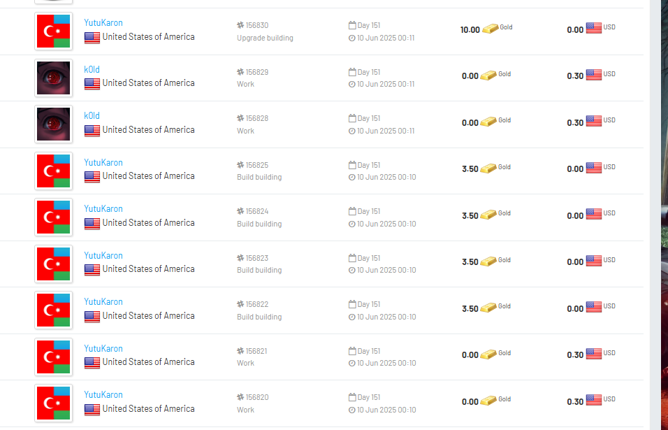Click USA flag under YutuKaron row 156821

pos(92,363)
